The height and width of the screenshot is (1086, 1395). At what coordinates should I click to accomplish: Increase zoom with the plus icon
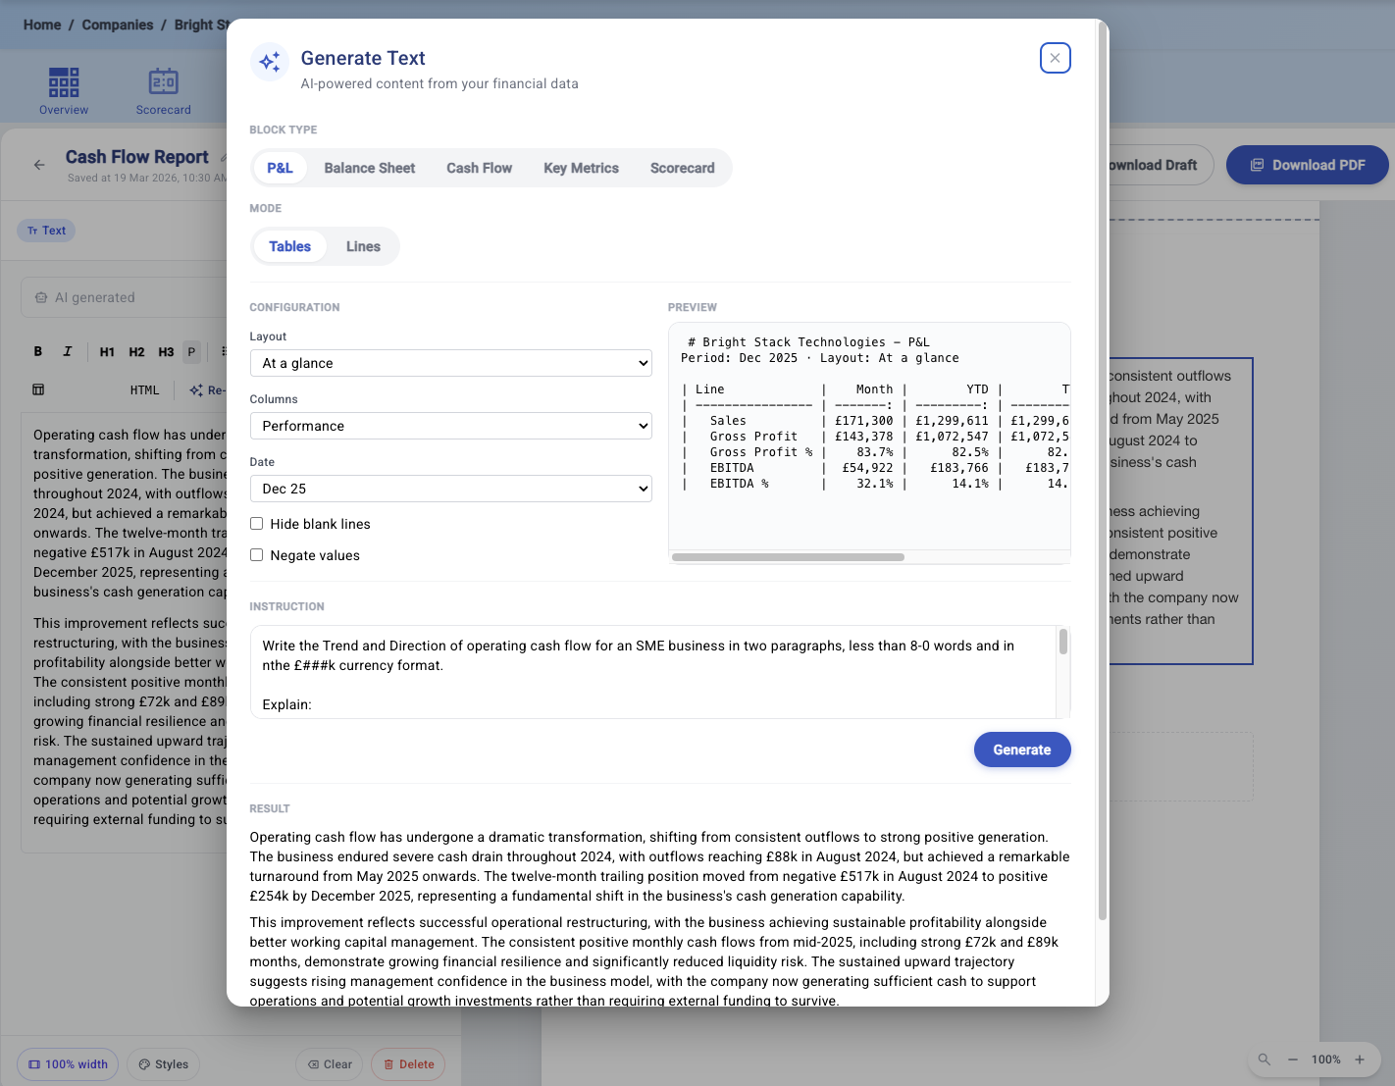tap(1360, 1060)
